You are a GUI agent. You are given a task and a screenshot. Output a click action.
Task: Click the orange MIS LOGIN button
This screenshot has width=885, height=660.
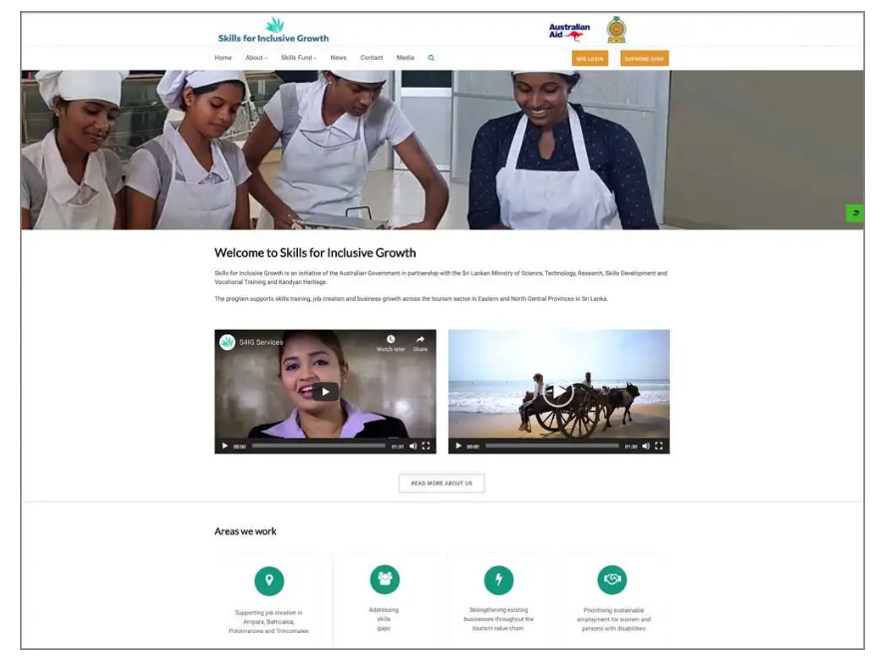[590, 59]
